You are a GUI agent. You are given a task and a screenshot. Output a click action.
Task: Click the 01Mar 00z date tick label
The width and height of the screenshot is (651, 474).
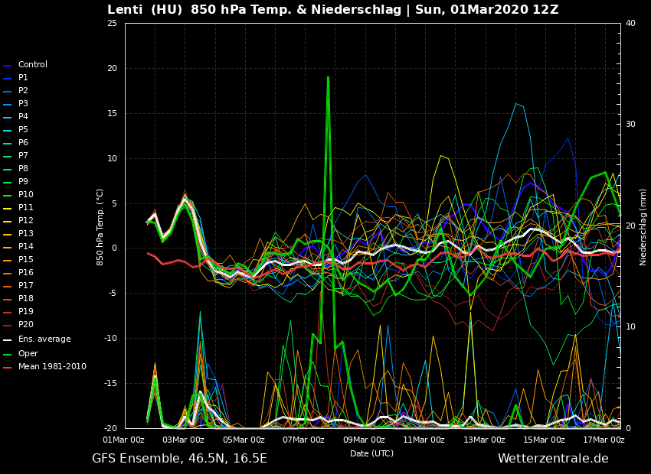coord(123,440)
